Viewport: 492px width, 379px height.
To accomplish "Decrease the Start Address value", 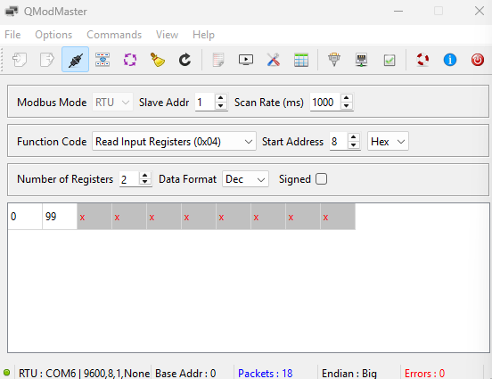I will [354, 144].
